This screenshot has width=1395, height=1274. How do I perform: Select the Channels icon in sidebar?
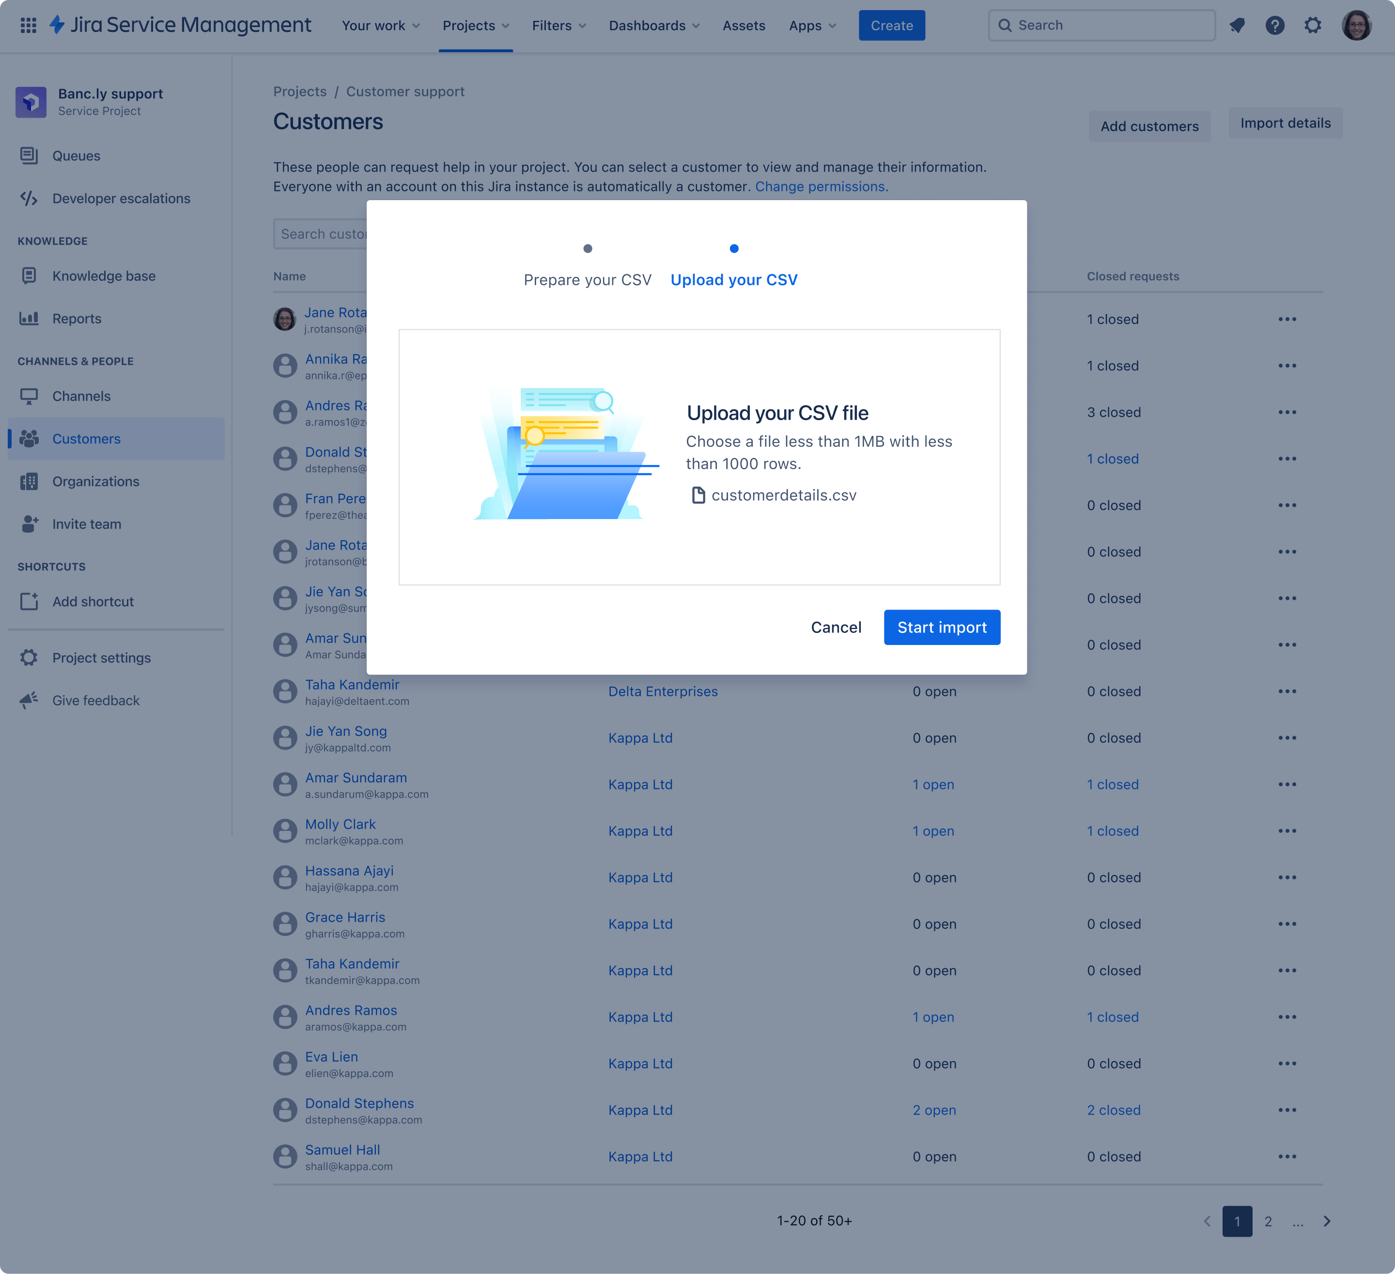point(29,395)
